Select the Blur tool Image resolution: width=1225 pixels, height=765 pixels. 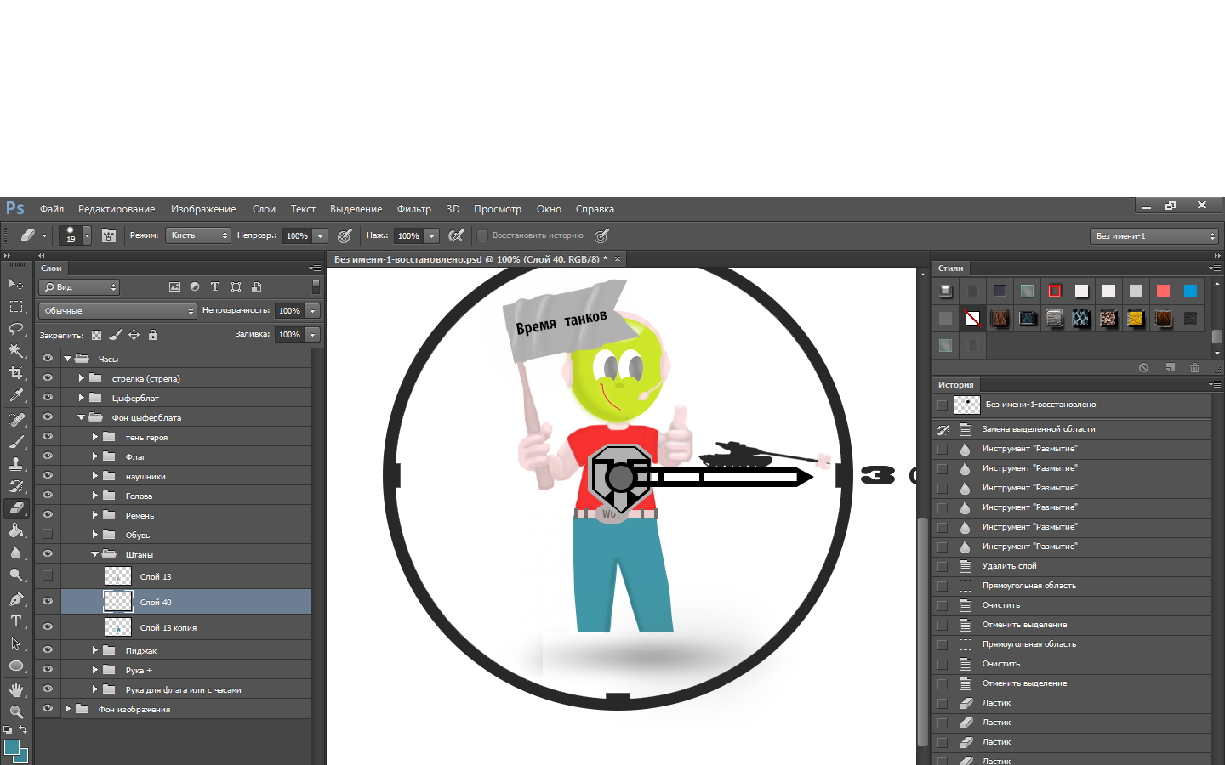click(16, 552)
